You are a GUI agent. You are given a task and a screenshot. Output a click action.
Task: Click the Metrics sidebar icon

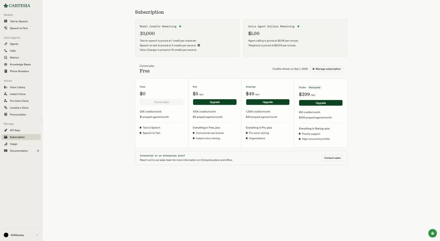coord(6,58)
